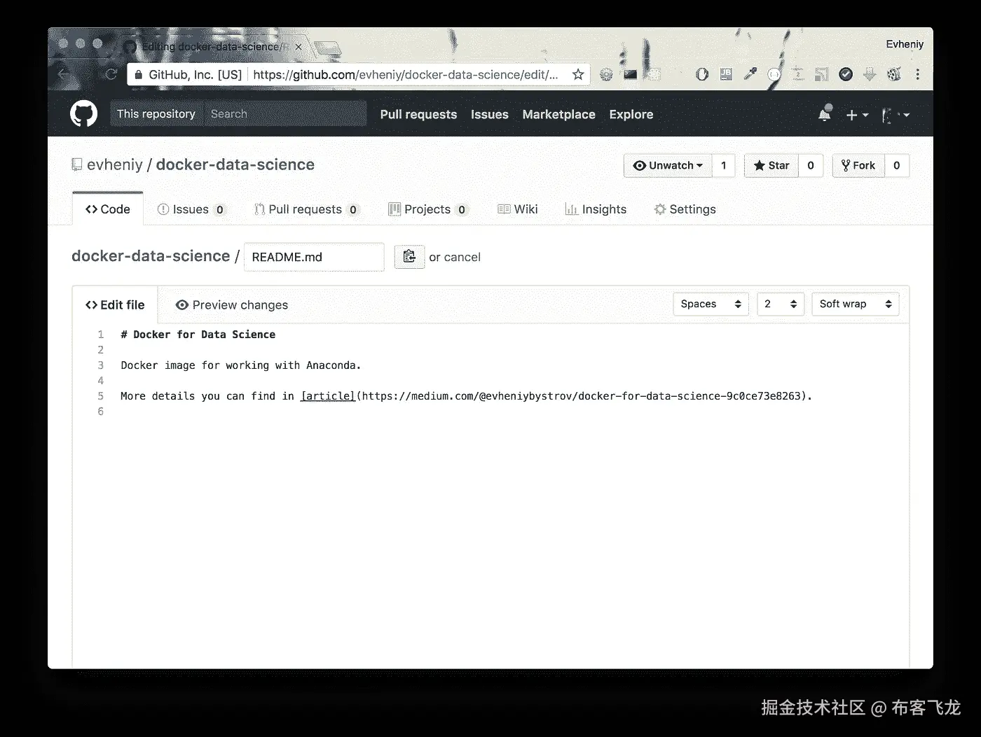Open the indent size 2 dropdown
The width and height of the screenshot is (981, 737).
pos(781,304)
